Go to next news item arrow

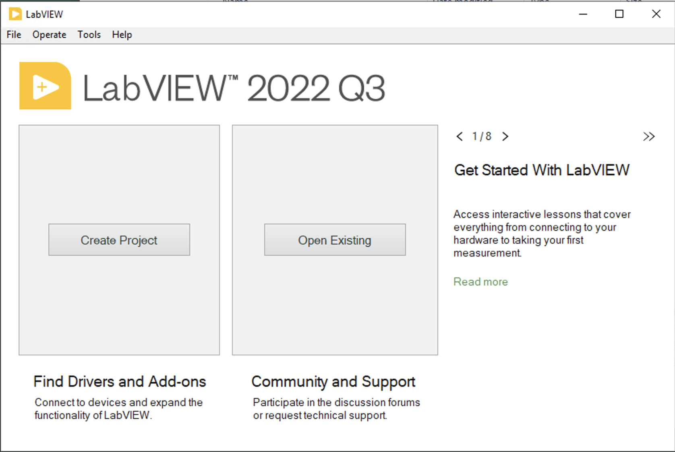505,136
